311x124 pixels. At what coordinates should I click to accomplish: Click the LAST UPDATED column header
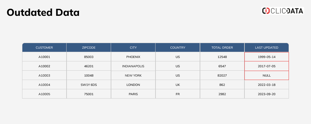point(267,47)
